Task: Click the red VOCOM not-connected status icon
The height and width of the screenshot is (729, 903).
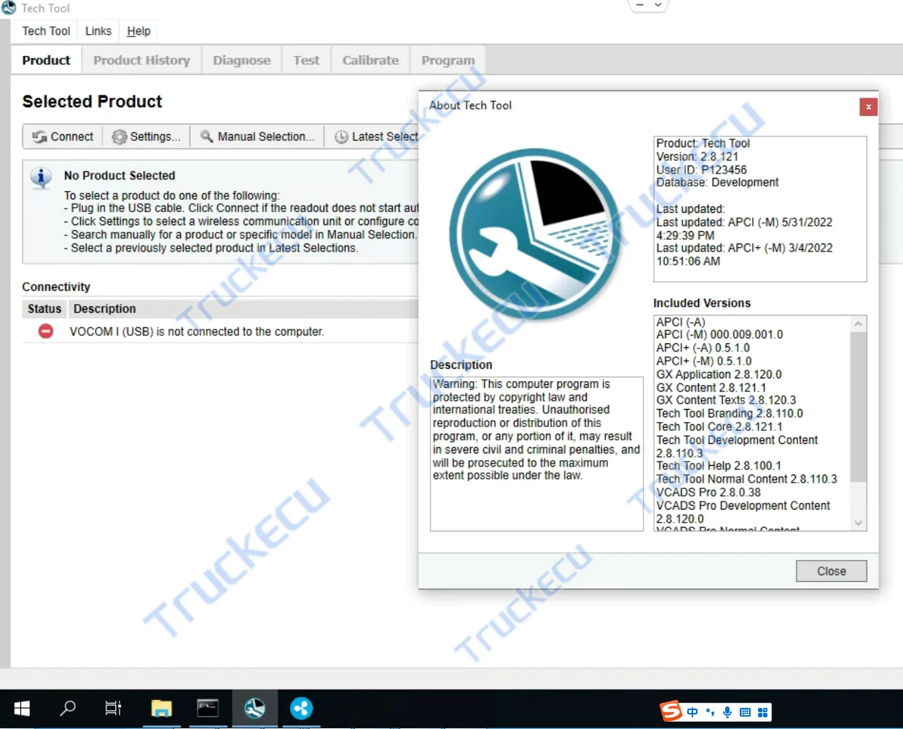Action: point(45,331)
